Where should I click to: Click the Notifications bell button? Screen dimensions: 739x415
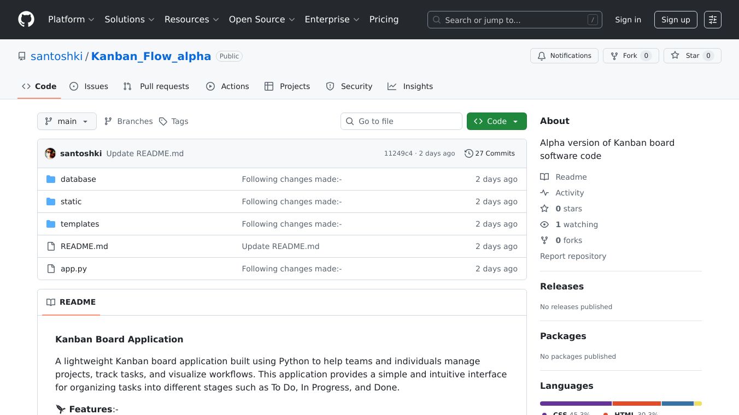click(564, 56)
